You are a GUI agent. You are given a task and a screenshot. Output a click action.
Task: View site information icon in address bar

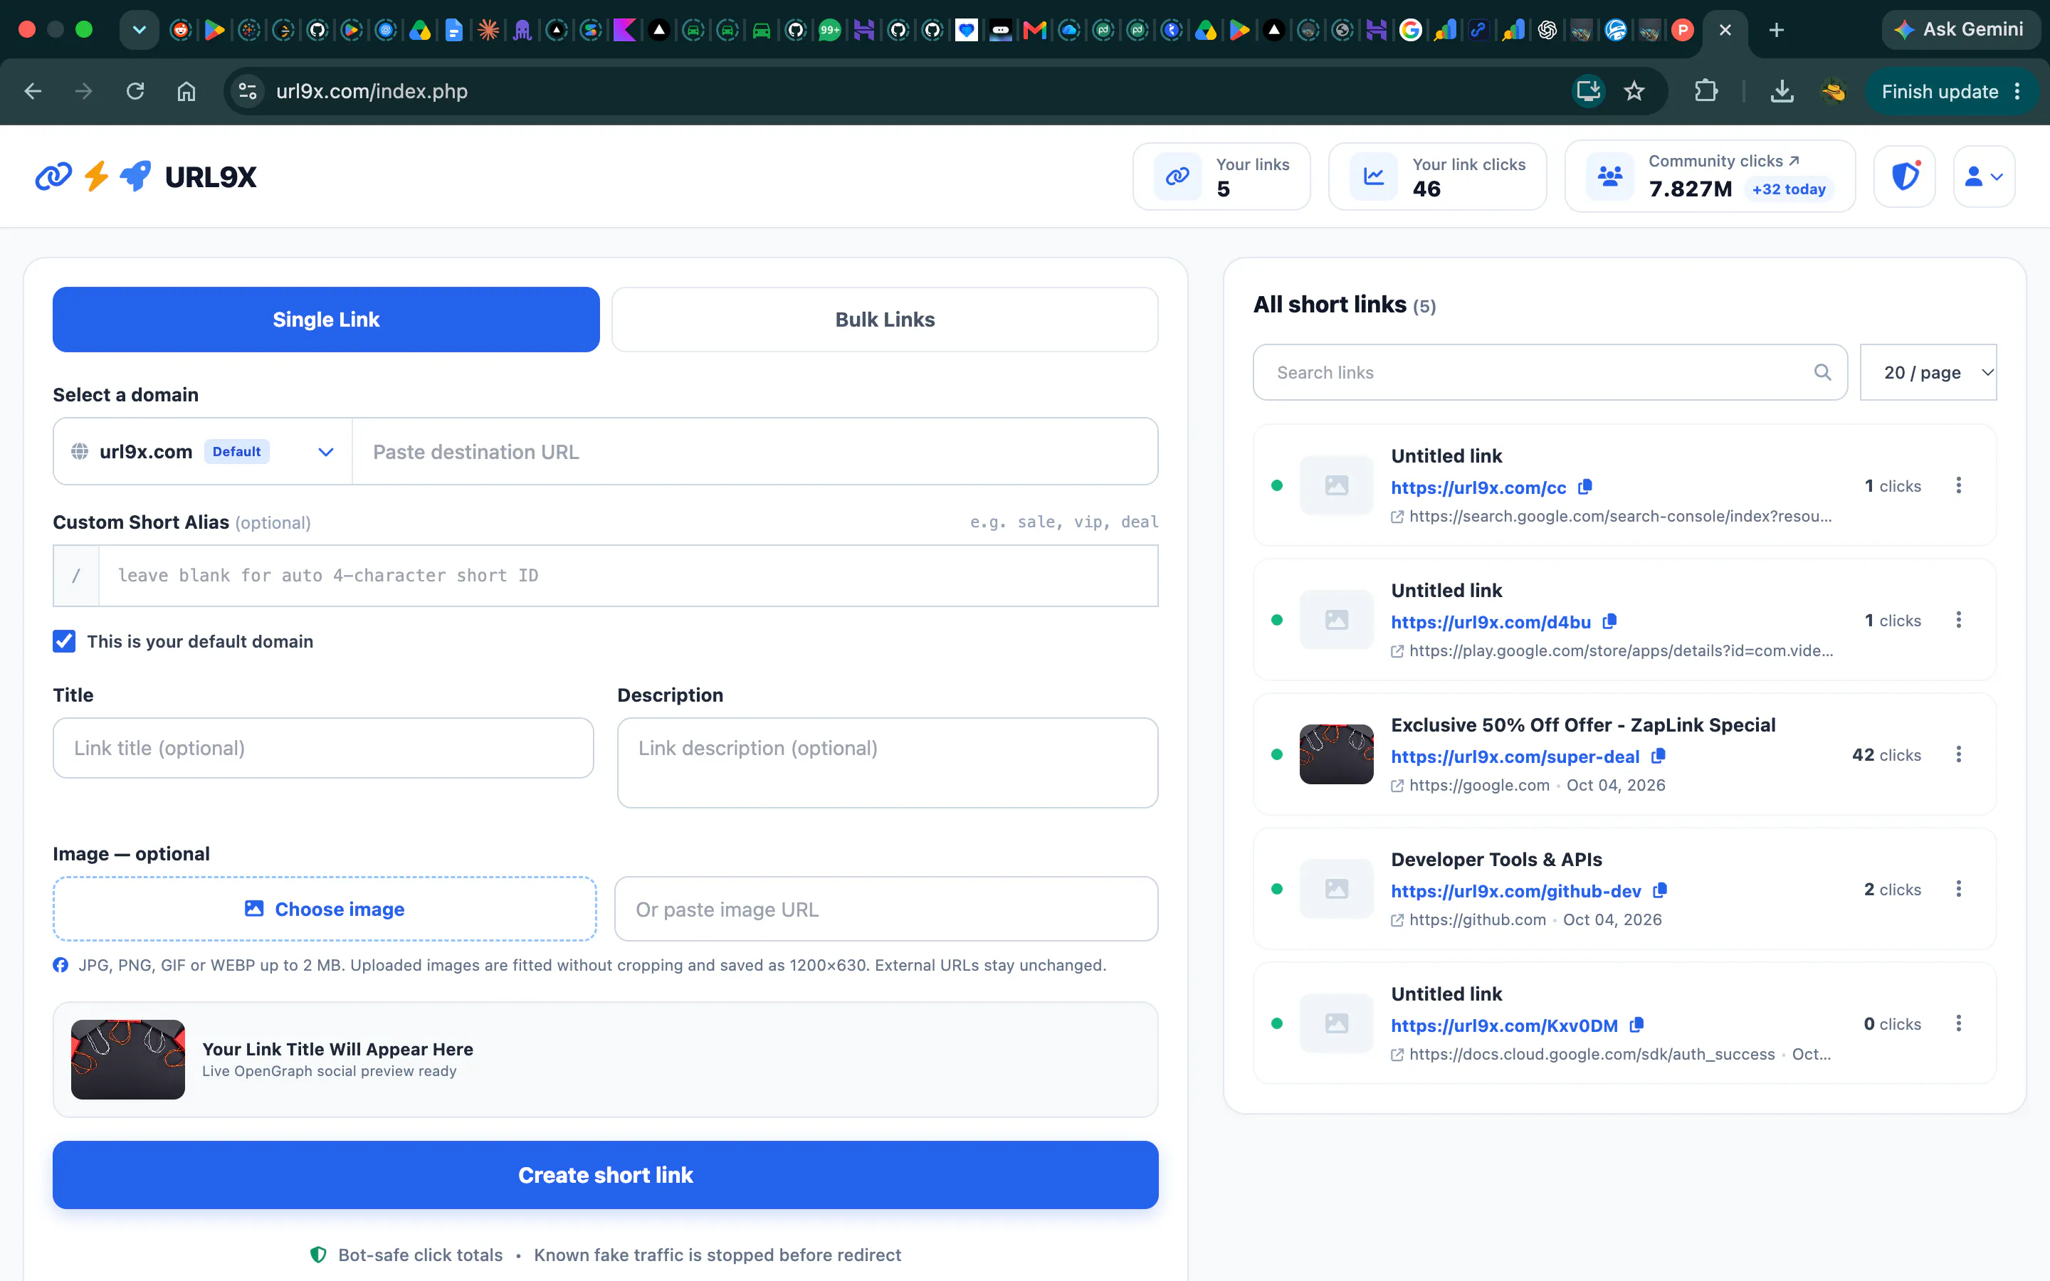tap(248, 92)
